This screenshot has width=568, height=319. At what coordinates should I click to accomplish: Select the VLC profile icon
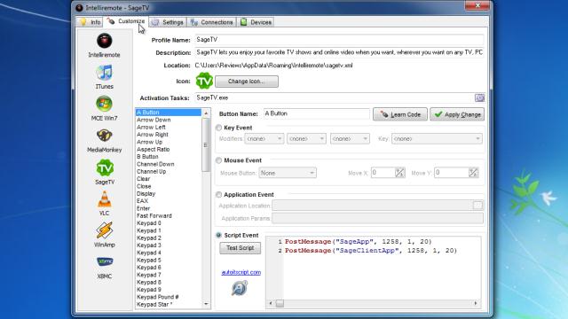[x=105, y=199]
